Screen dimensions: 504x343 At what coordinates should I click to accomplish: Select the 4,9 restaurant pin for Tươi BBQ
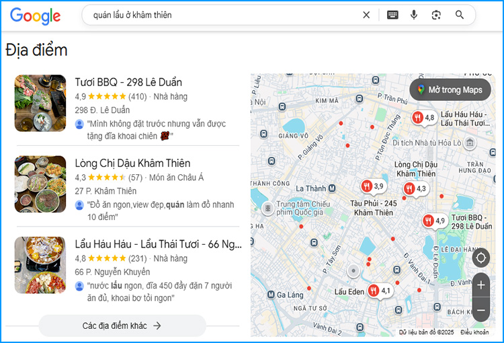[434, 221]
